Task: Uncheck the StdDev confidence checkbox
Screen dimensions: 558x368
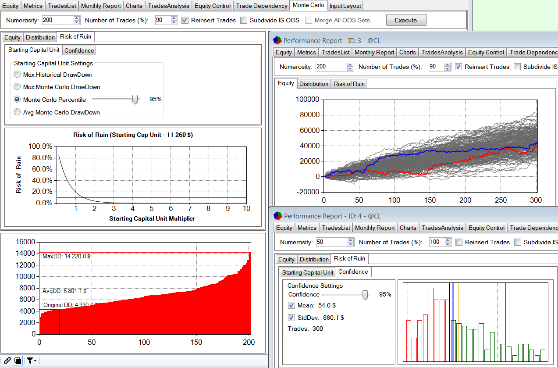Action: point(291,318)
